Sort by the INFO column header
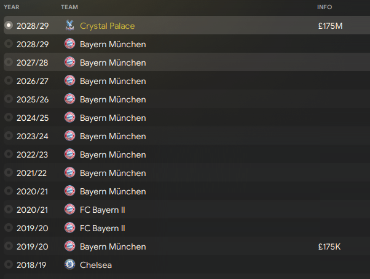The height and width of the screenshot is (279, 370). coord(325,7)
